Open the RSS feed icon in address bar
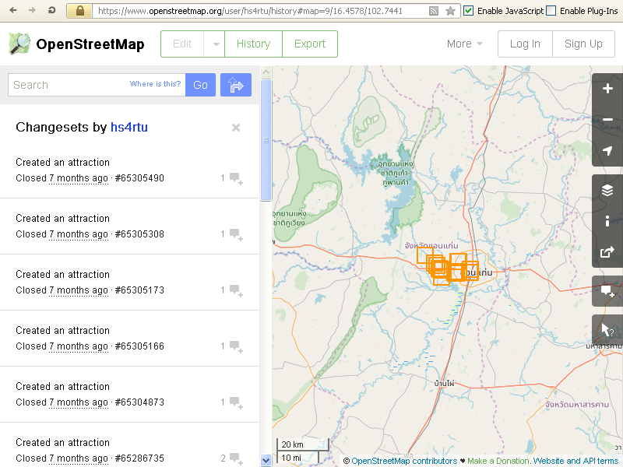 434,11
